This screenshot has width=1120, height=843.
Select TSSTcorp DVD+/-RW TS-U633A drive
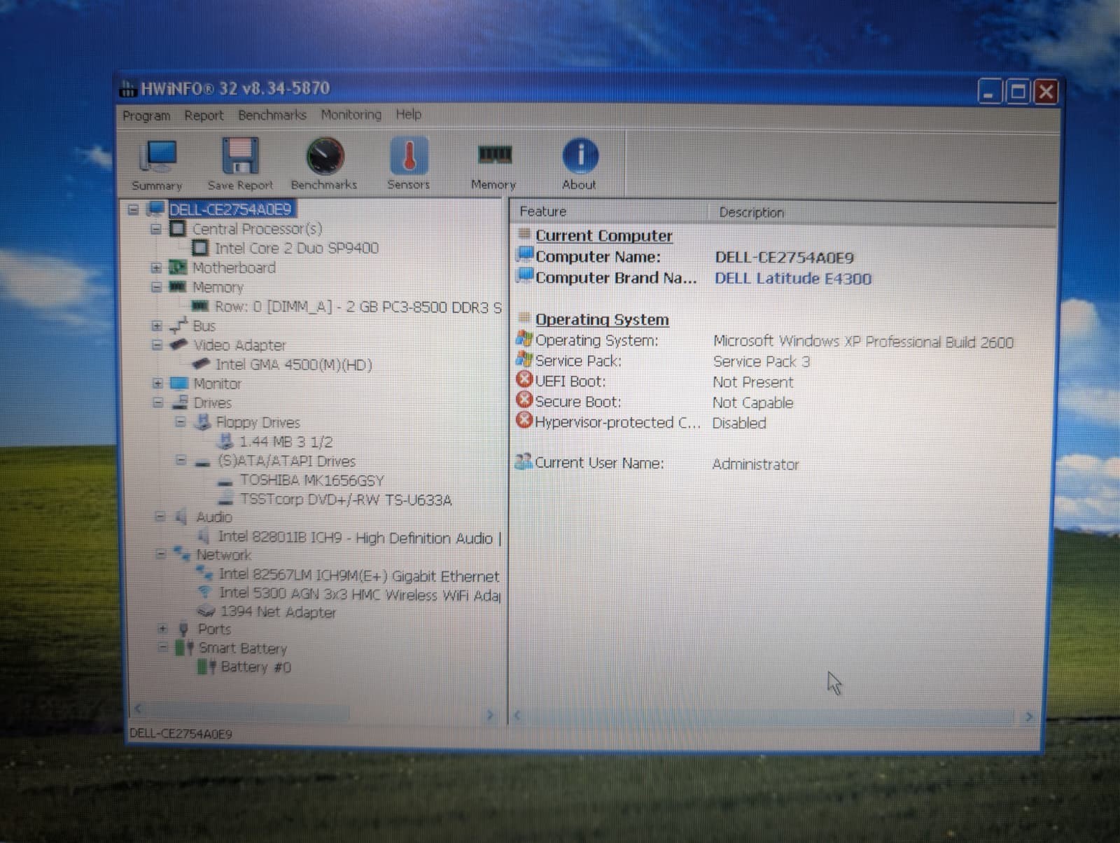tap(346, 499)
